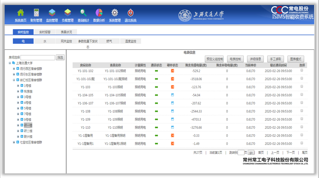Click the 数据分析 pie chart icon
Screen dimensions: 319x178
click(99, 13)
